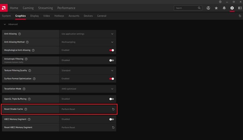
Task: Switch to Accounts settings tab
Action: pyautogui.click(x=74, y=16)
